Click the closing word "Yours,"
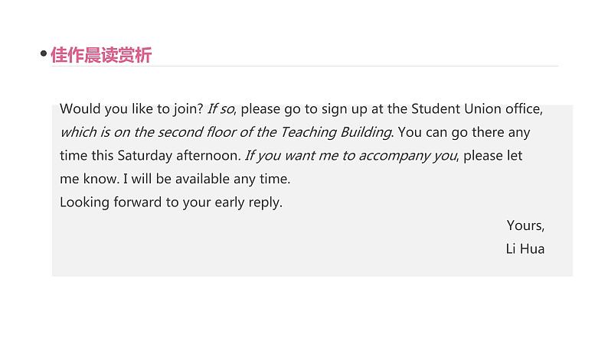The height and width of the screenshot is (340, 608). click(x=525, y=225)
